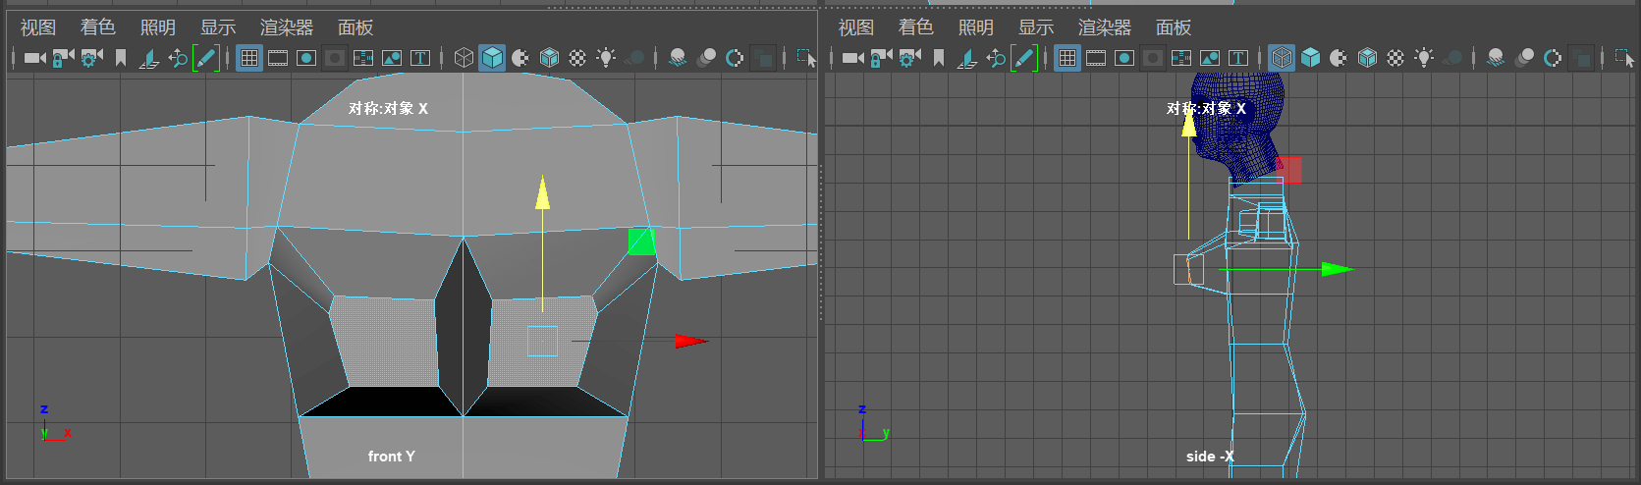Toggle Film Gate in side view panel
The width and height of the screenshot is (1641, 485).
(x=1096, y=58)
